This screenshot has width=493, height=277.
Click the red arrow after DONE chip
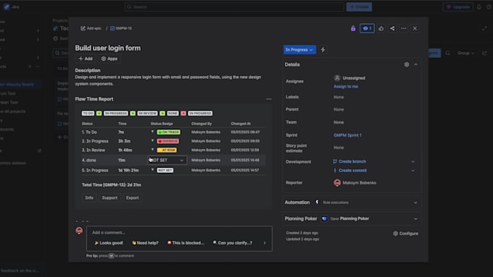point(183,114)
